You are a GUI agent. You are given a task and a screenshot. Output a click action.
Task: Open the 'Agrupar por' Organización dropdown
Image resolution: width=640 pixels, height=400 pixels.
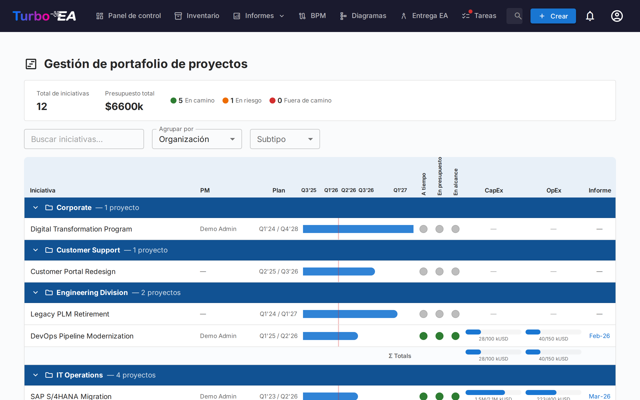click(x=197, y=139)
